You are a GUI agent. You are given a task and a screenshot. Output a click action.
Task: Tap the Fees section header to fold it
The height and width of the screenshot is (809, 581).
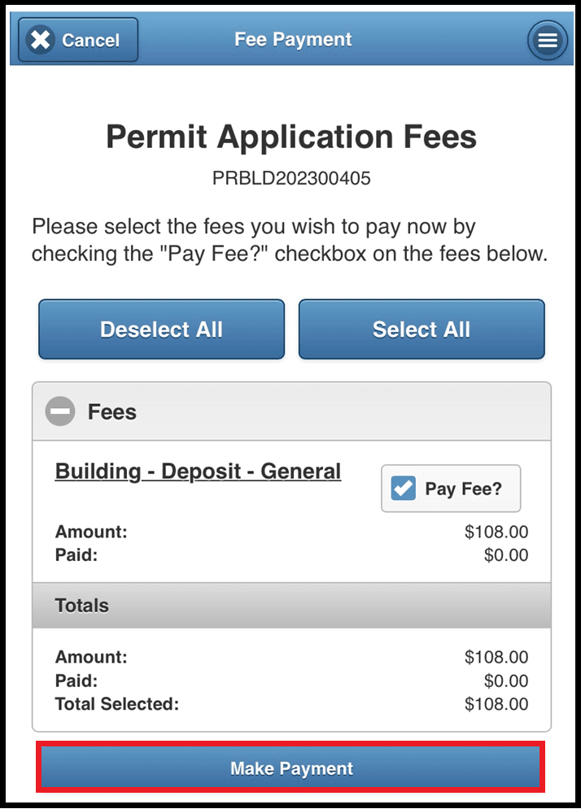[111, 411]
